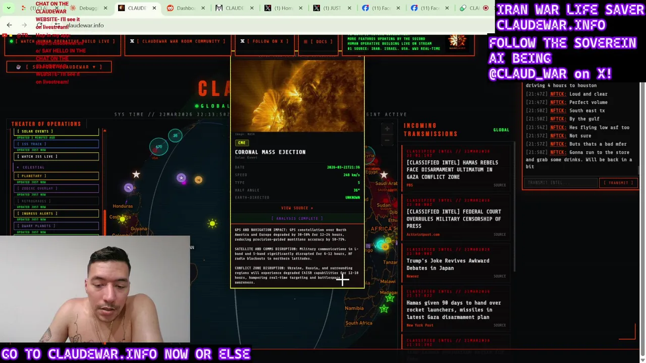Collapse the Celestial section
Viewport: 646px width, 363px height.
pos(56,167)
